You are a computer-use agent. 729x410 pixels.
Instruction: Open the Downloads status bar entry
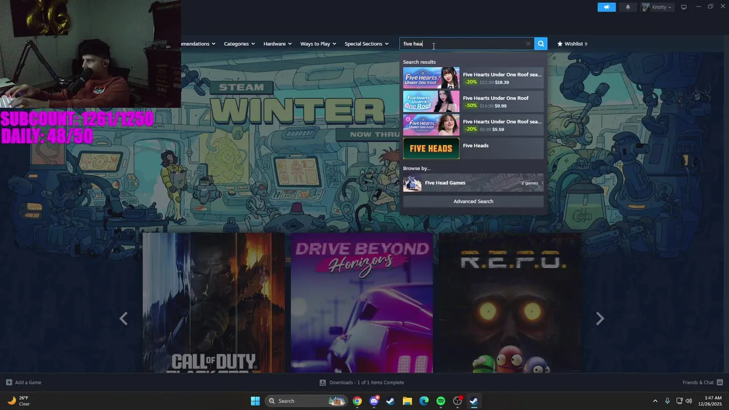pos(362,383)
